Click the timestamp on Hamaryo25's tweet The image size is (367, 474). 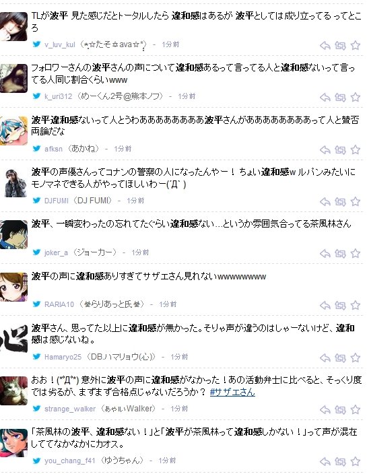coord(179,357)
